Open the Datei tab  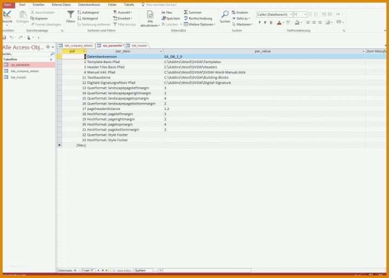click(8, 5)
